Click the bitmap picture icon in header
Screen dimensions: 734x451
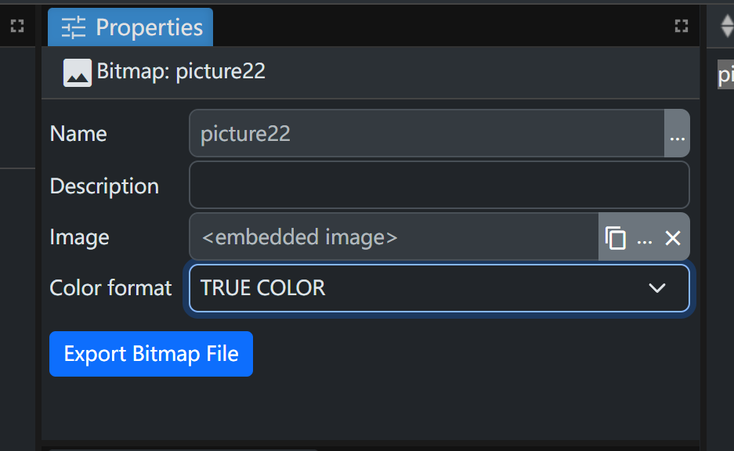(x=78, y=72)
